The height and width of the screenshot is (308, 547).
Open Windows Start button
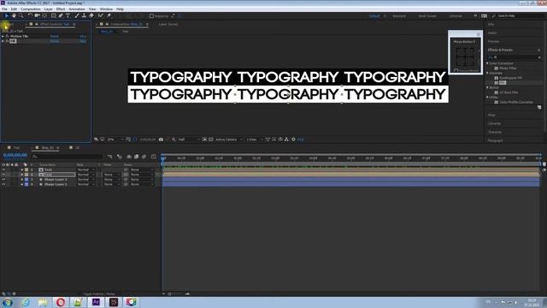(8, 302)
